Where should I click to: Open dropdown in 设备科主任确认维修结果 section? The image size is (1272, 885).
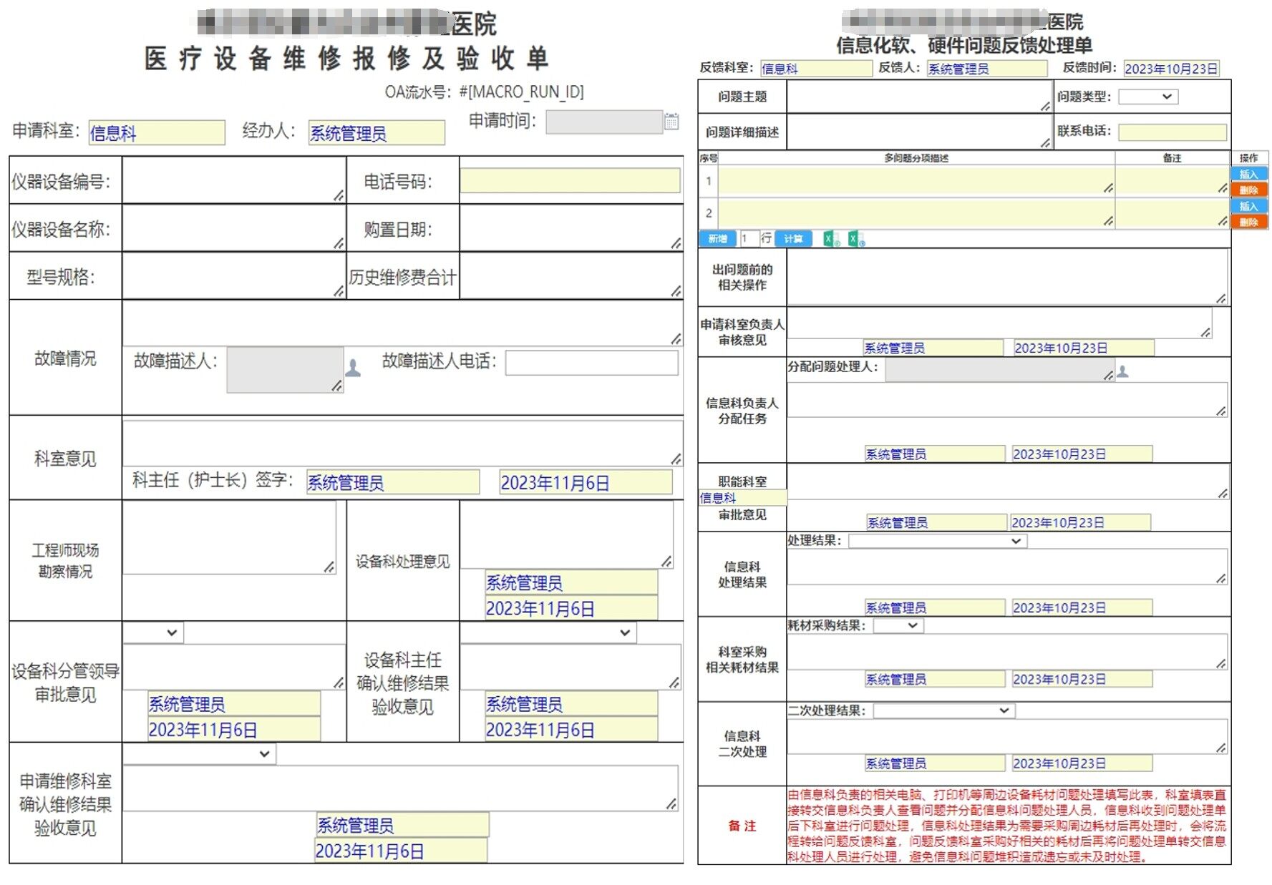(548, 632)
